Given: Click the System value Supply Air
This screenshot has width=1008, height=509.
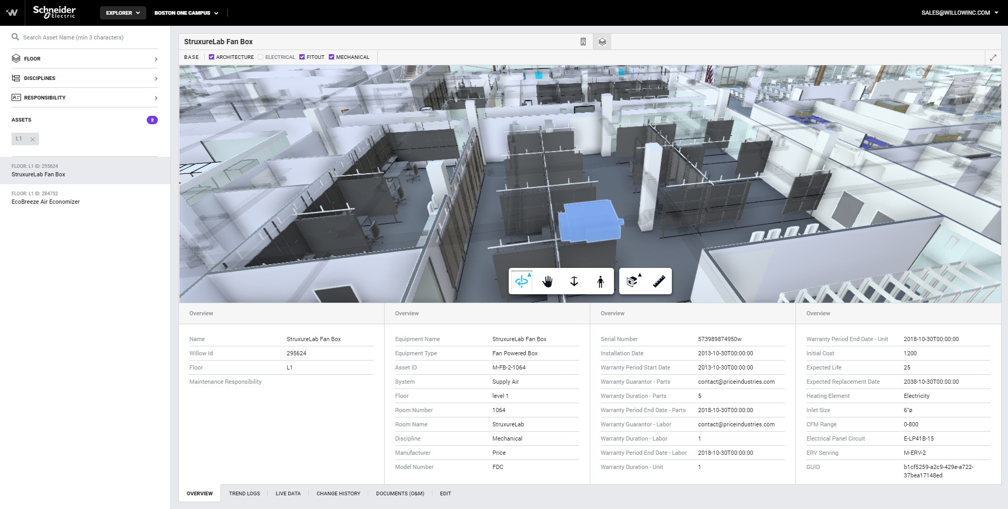Looking at the screenshot, I should (505, 382).
